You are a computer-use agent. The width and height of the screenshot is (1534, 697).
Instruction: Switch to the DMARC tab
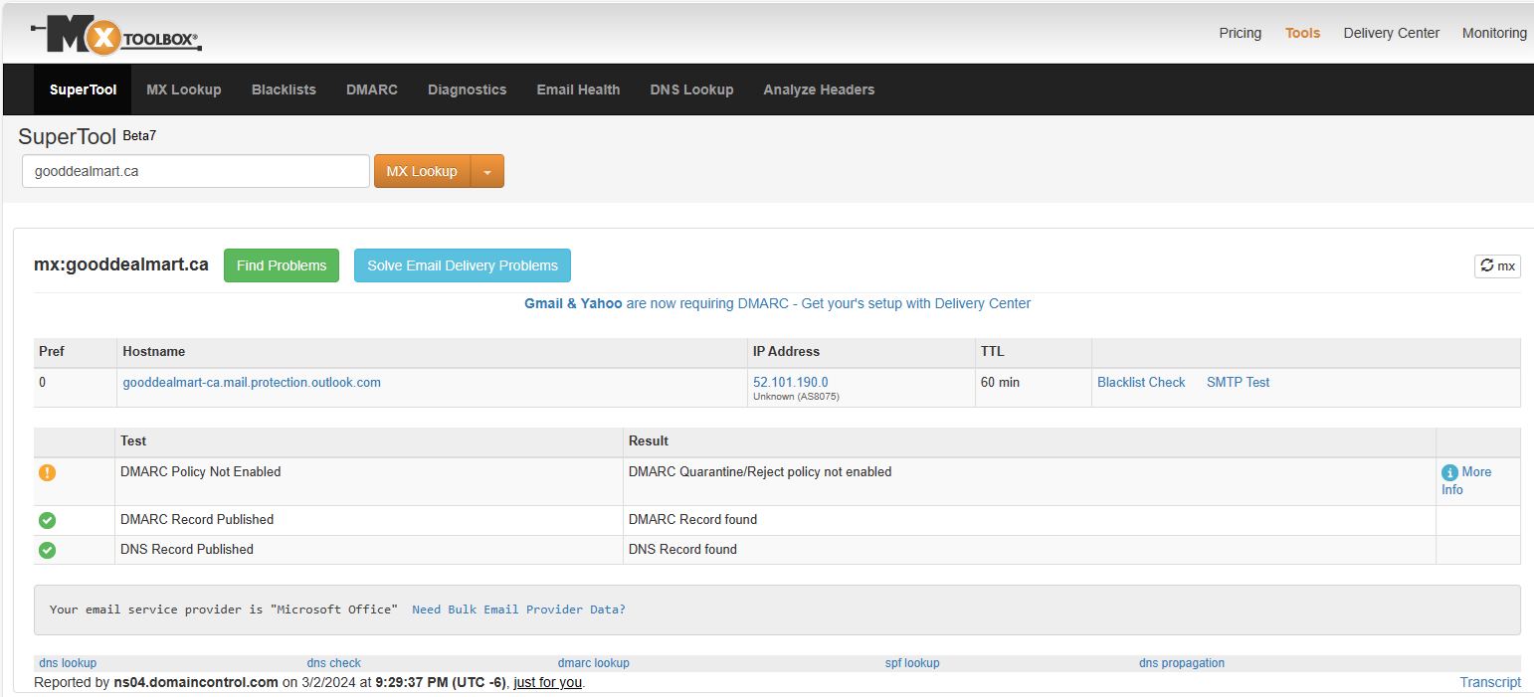point(372,89)
